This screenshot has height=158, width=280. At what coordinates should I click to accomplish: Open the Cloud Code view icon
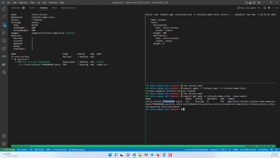pyautogui.click(x=4, y=56)
